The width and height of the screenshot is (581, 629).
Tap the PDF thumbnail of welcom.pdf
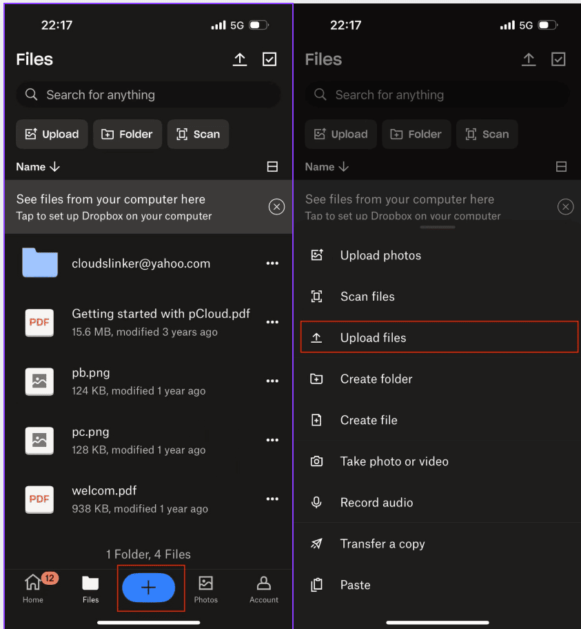click(x=39, y=499)
